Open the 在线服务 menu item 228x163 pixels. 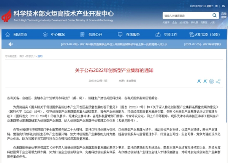tap(133, 35)
